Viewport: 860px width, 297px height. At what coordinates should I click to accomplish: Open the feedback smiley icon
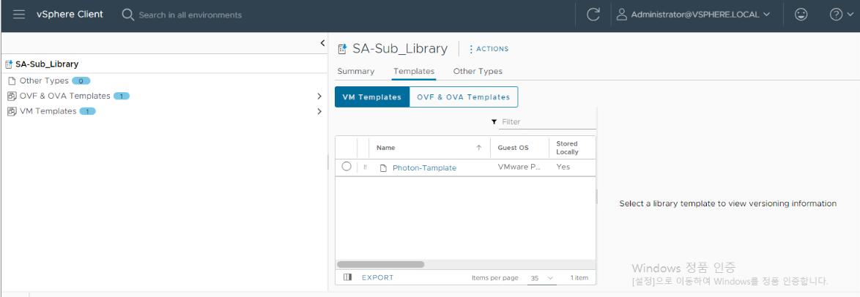pyautogui.click(x=801, y=15)
